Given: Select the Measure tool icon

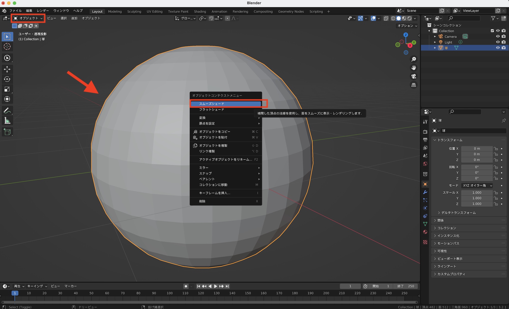Looking at the screenshot, I should coord(7,121).
